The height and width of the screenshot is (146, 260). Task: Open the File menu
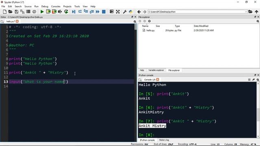pos(3,6)
